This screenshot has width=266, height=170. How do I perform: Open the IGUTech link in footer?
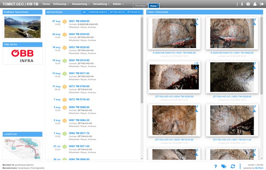coord(259,168)
